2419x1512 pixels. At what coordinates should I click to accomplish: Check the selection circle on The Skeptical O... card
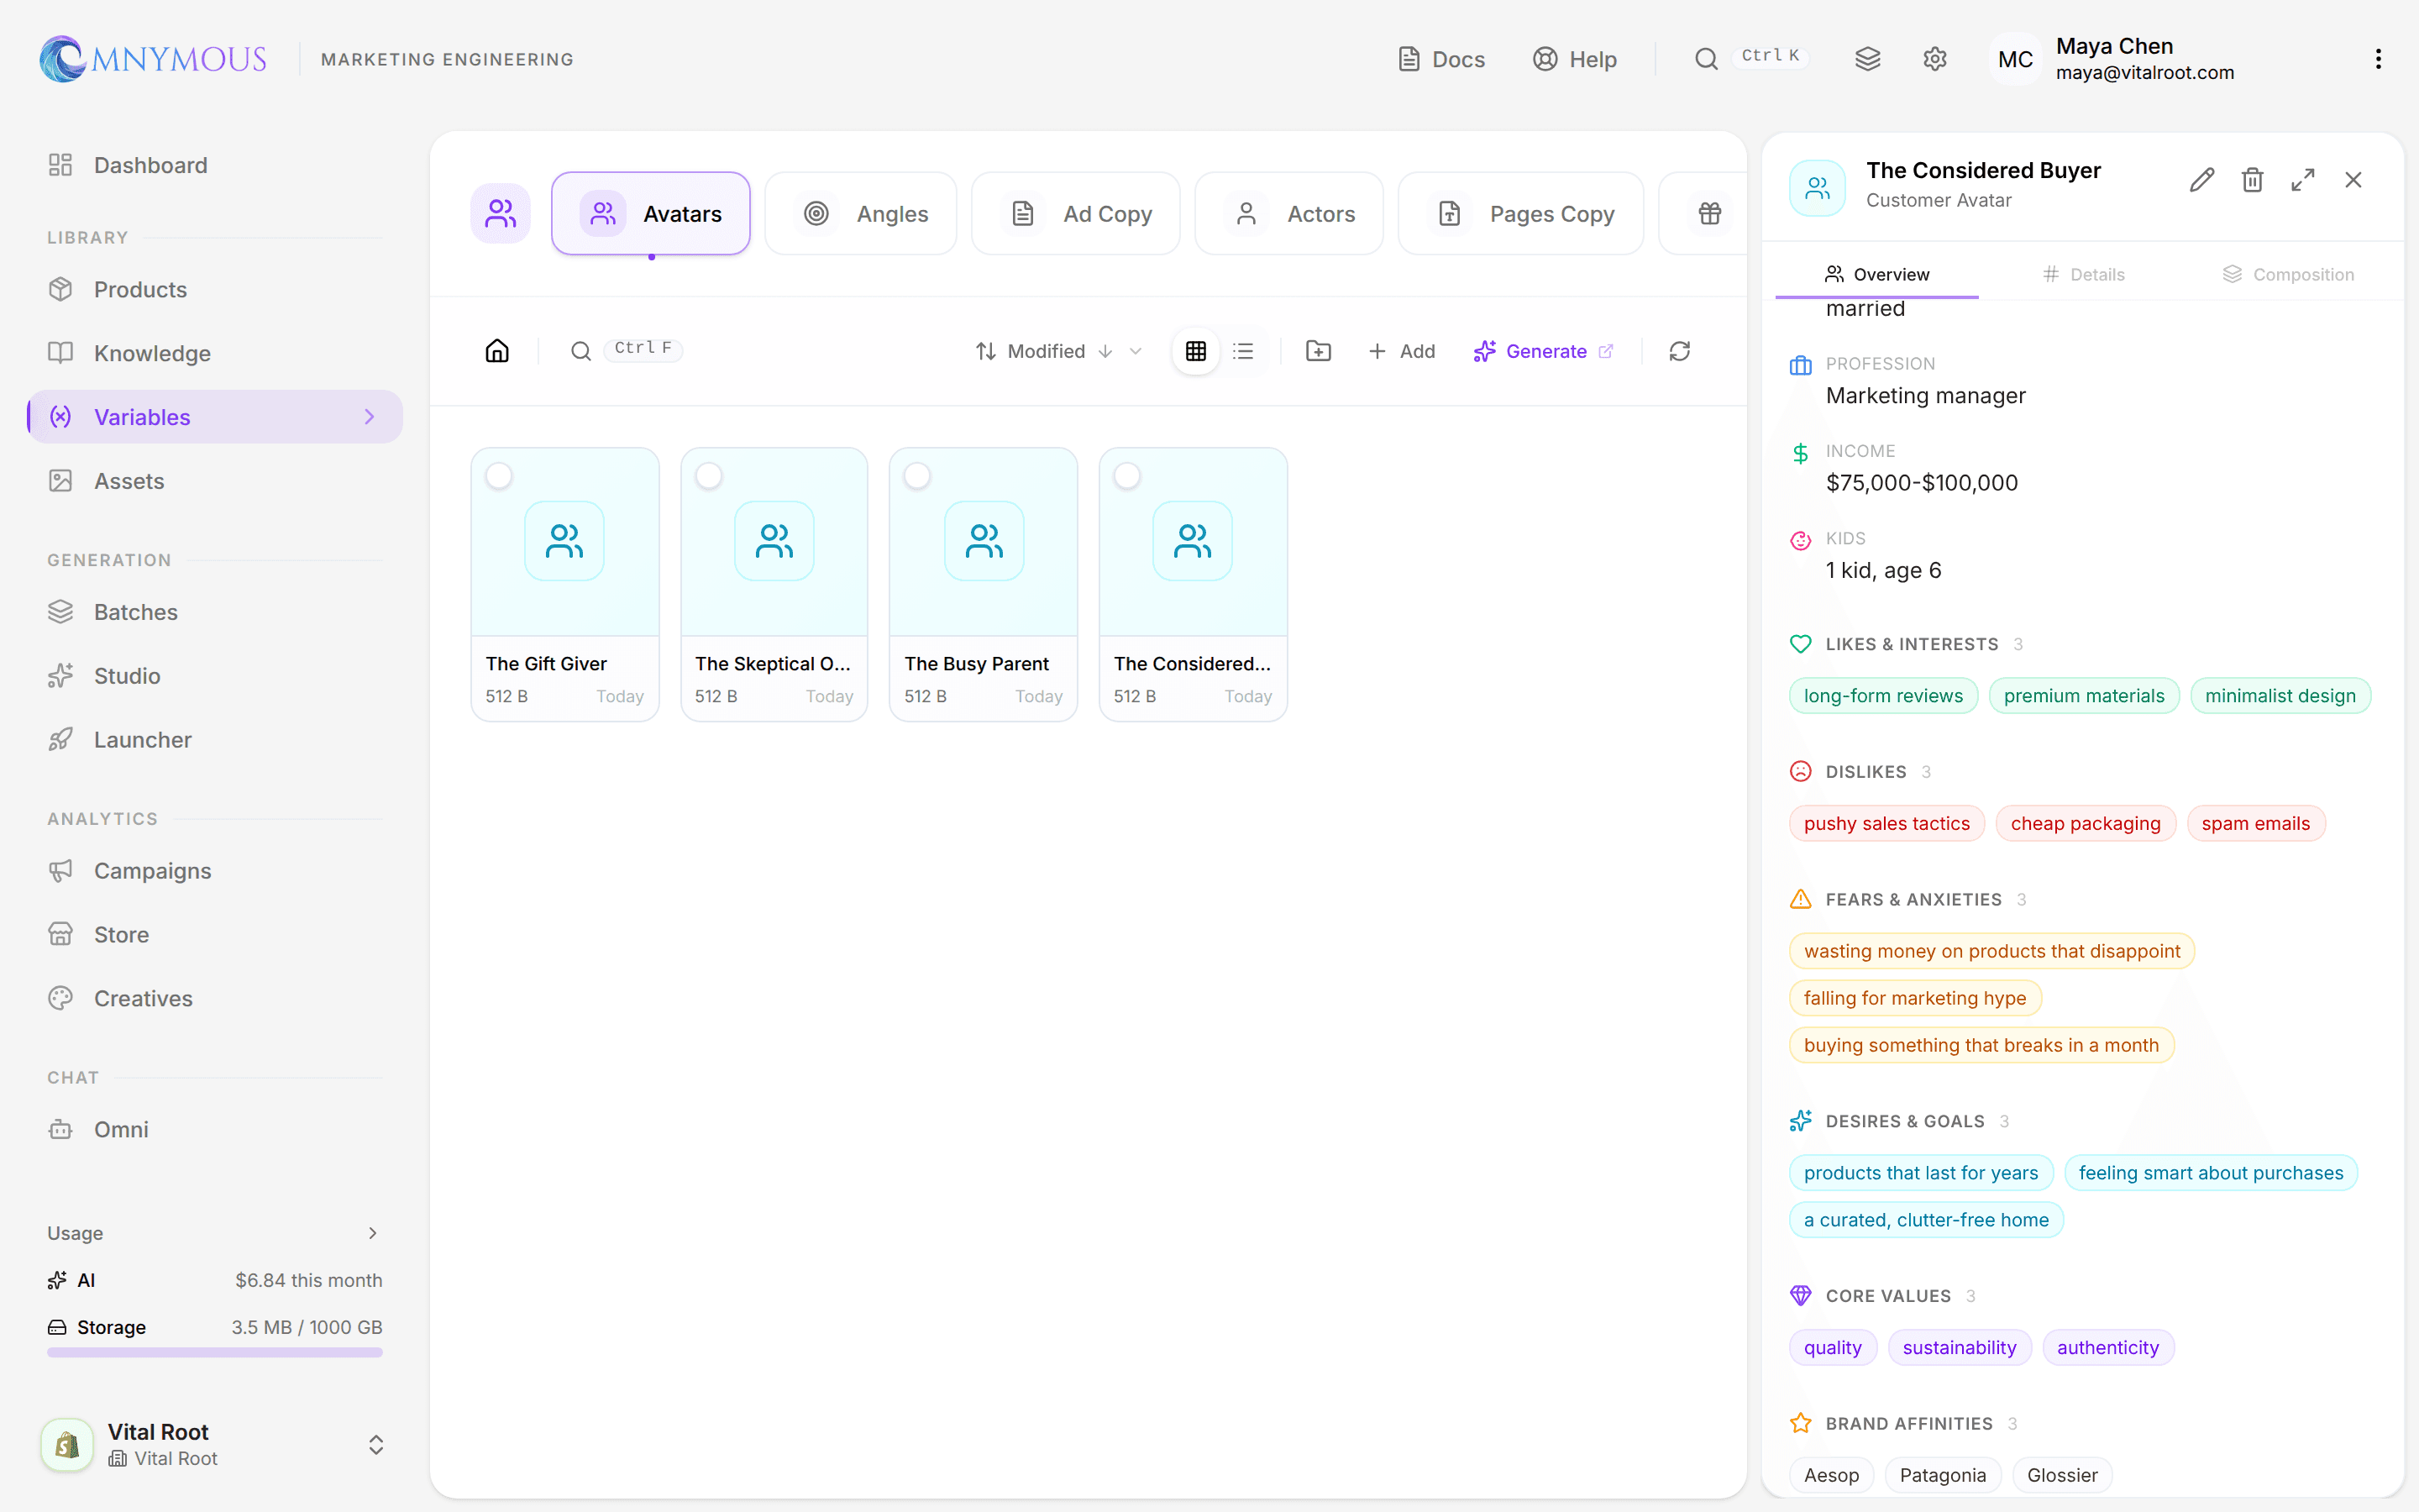709,476
